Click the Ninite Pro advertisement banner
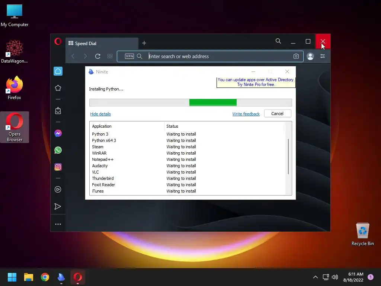The height and width of the screenshot is (286, 381). tap(256, 82)
